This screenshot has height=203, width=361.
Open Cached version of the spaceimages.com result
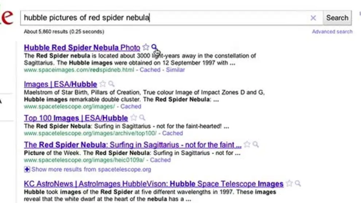(x=150, y=70)
